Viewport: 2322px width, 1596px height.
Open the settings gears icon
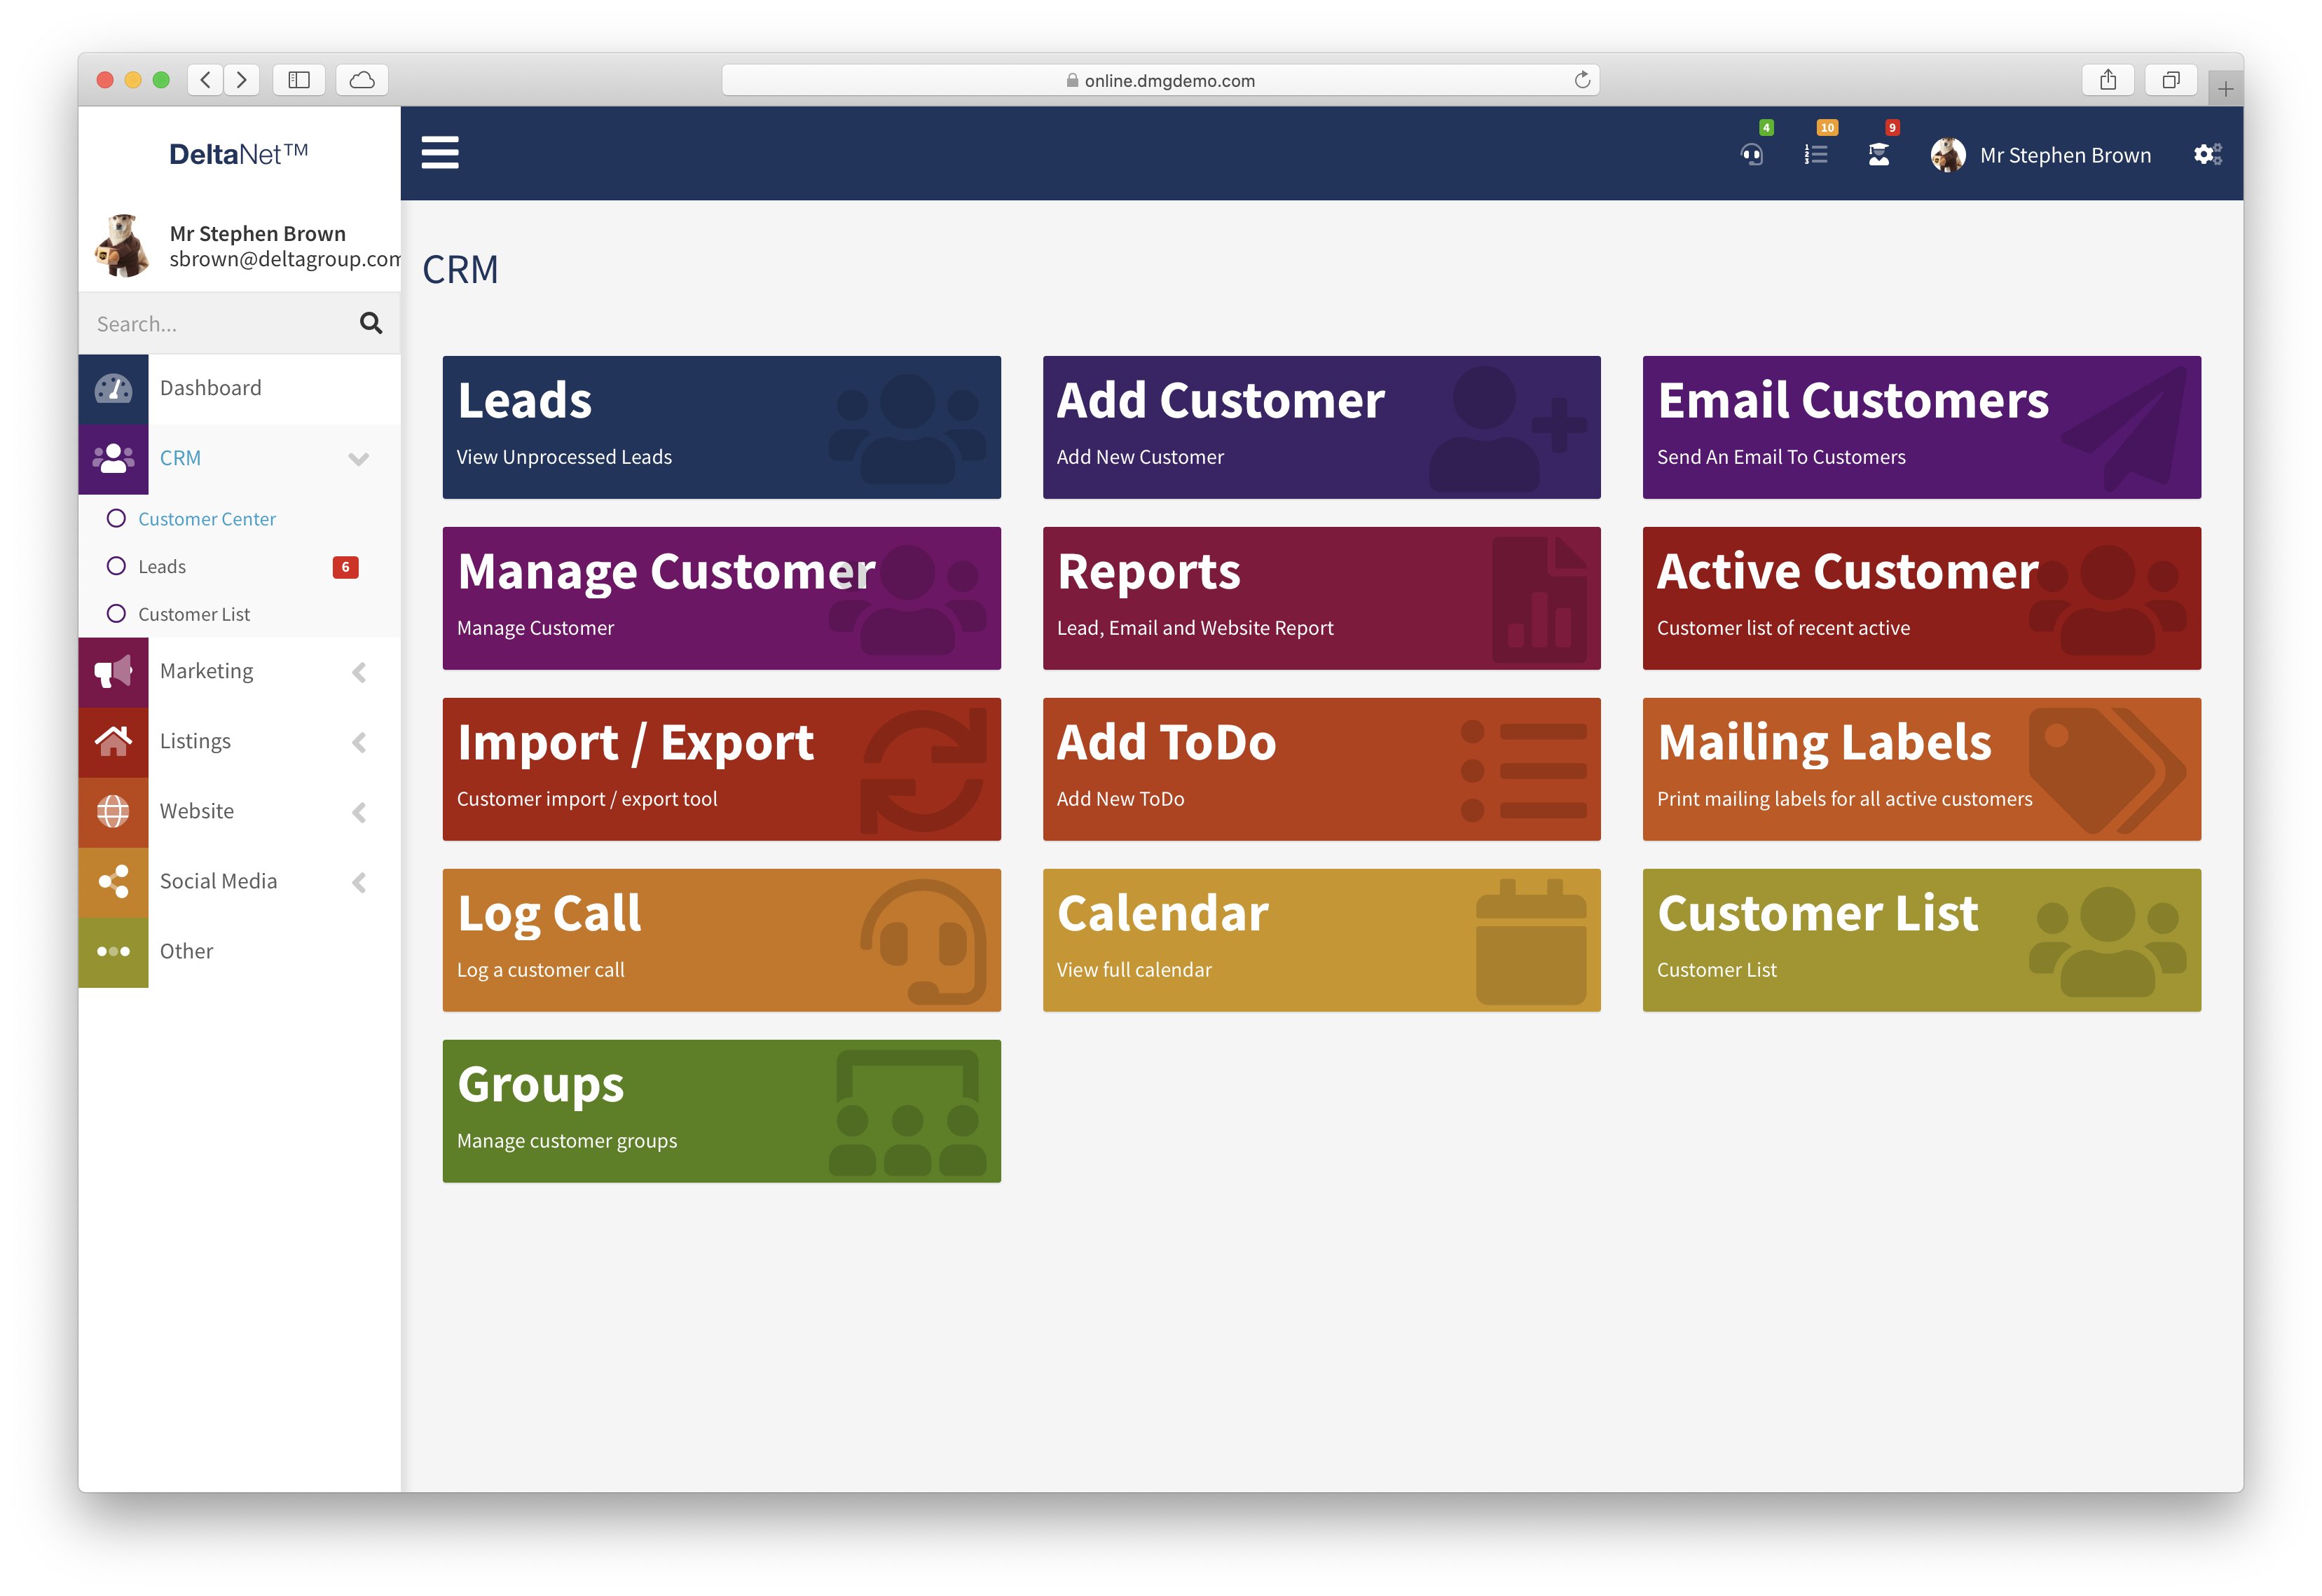coord(2207,155)
